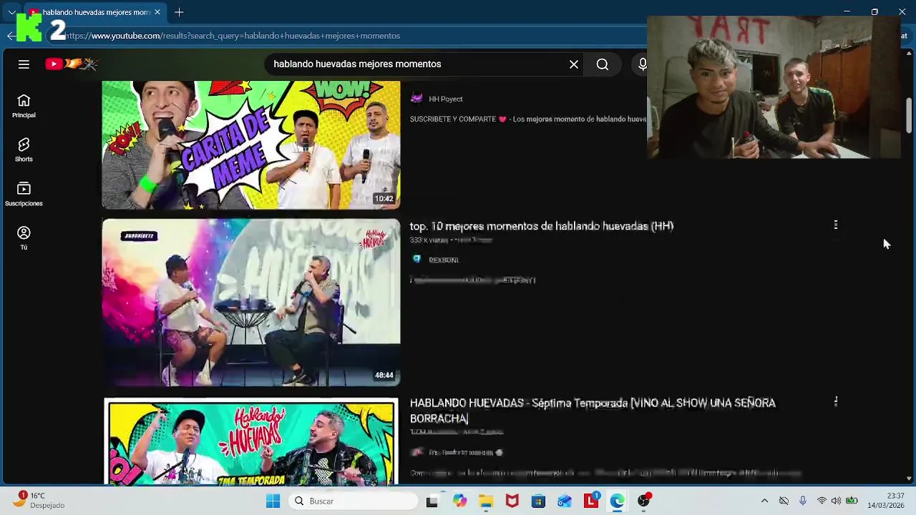Viewport: 916px width, 515px height.
Task: Open Suscripciones in the sidebar
Action: click(24, 195)
